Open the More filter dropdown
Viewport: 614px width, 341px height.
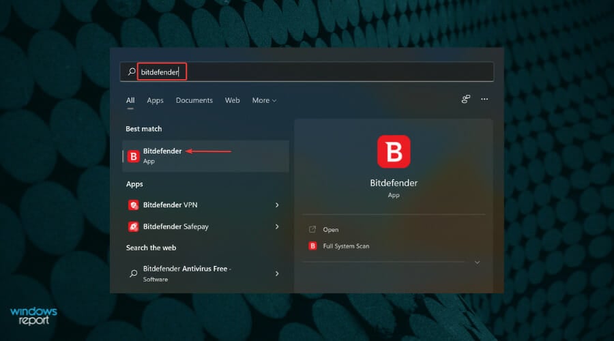click(x=264, y=100)
